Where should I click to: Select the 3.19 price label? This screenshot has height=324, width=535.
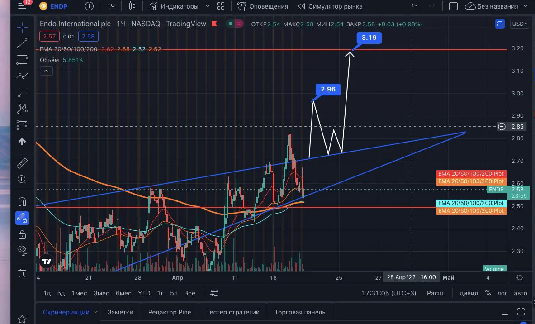[x=369, y=38]
